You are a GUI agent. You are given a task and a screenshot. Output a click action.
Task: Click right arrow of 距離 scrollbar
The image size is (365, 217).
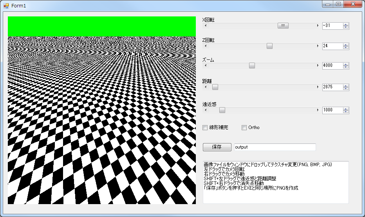pos(318,87)
